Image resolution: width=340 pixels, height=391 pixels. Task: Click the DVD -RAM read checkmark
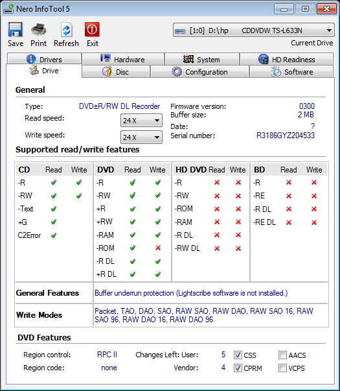tap(133, 235)
